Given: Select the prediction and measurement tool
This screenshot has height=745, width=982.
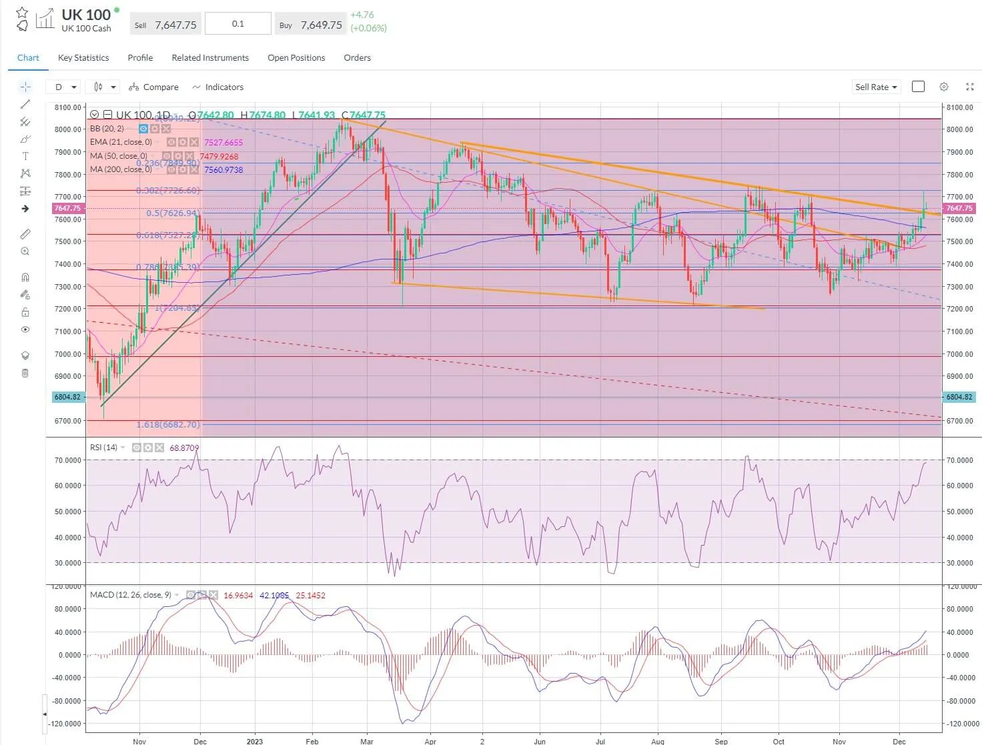Looking at the screenshot, I should click(x=25, y=191).
